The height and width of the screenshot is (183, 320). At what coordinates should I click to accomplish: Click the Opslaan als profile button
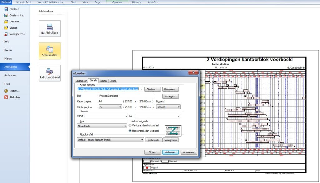click(154, 140)
